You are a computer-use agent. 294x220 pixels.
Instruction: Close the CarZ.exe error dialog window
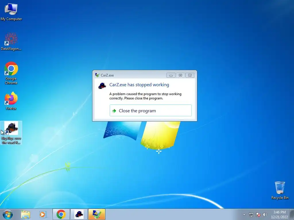(190, 75)
